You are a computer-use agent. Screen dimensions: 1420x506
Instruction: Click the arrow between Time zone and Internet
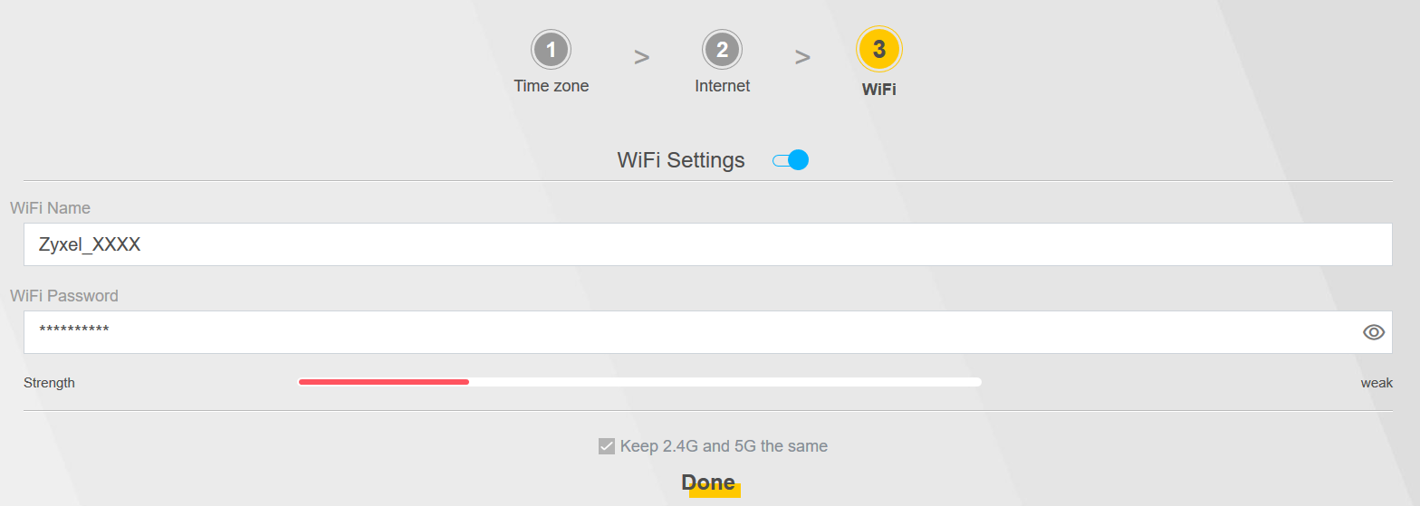coord(641,57)
